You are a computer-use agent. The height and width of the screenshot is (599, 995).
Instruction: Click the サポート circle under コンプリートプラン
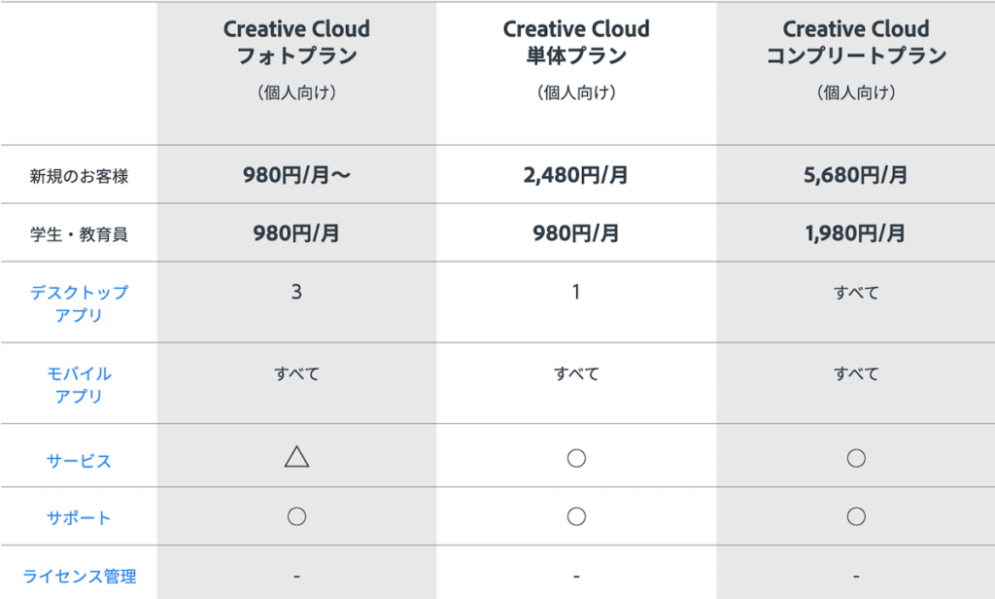(x=856, y=516)
